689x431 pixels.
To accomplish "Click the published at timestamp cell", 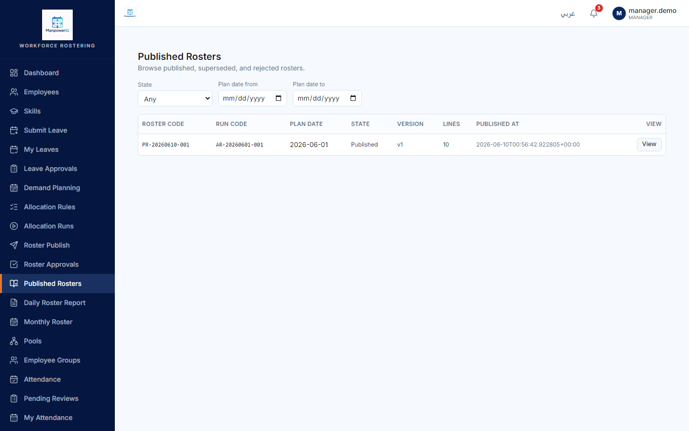I will [x=528, y=145].
